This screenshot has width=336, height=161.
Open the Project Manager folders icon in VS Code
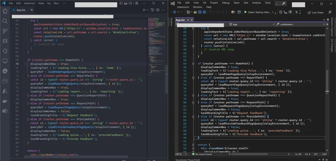tap(5, 81)
